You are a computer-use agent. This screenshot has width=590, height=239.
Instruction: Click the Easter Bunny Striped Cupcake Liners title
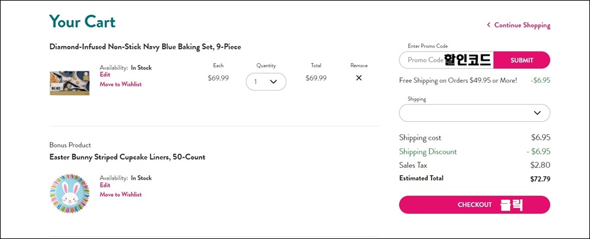[127, 157]
